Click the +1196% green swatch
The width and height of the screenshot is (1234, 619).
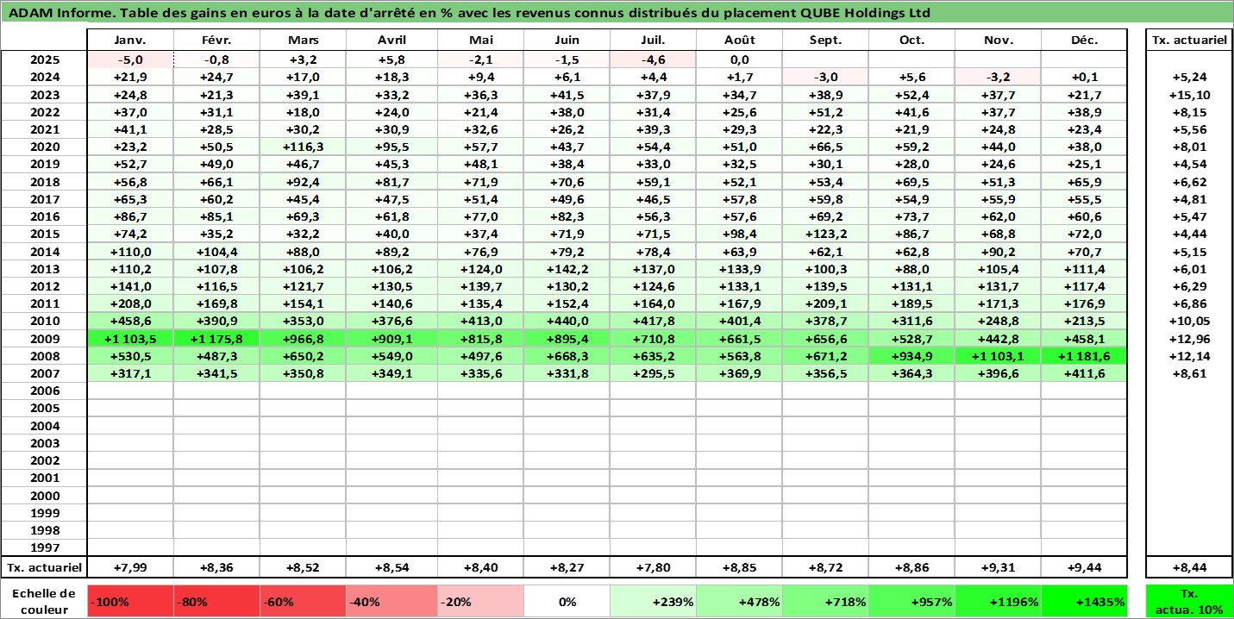pos(998,601)
